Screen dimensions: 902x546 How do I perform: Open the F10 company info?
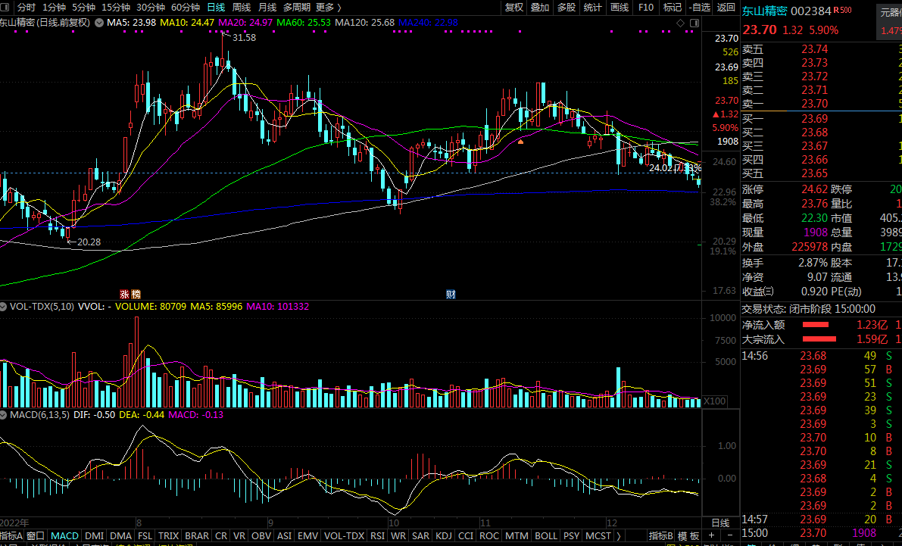[x=646, y=8]
